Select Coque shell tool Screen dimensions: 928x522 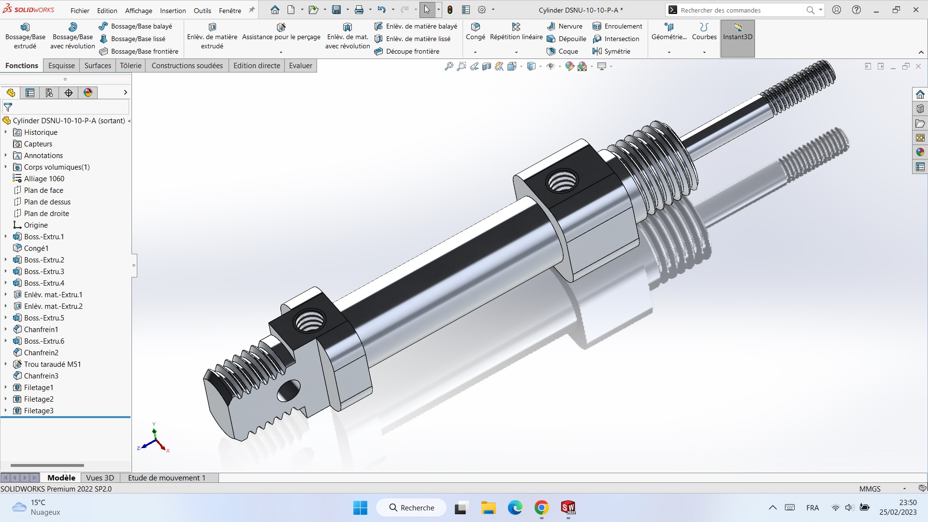pos(562,51)
